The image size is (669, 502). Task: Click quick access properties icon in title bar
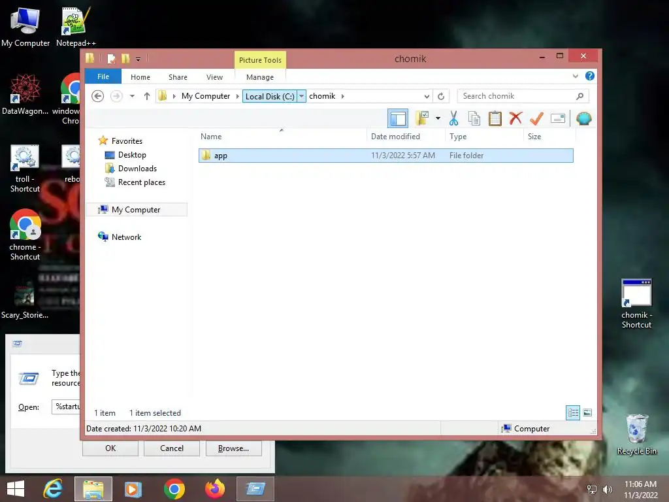click(x=111, y=58)
